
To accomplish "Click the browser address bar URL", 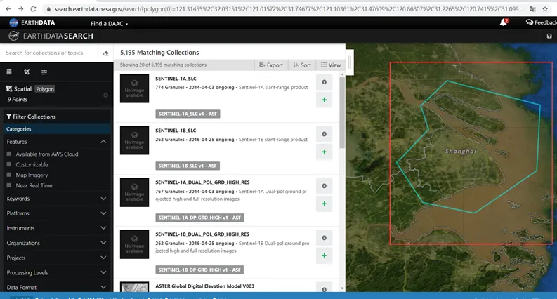I will (x=289, y=9).
